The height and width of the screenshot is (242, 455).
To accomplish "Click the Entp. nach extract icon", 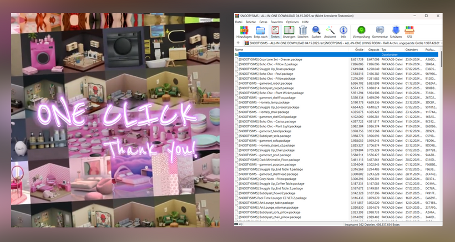I will tap(259, 30).
